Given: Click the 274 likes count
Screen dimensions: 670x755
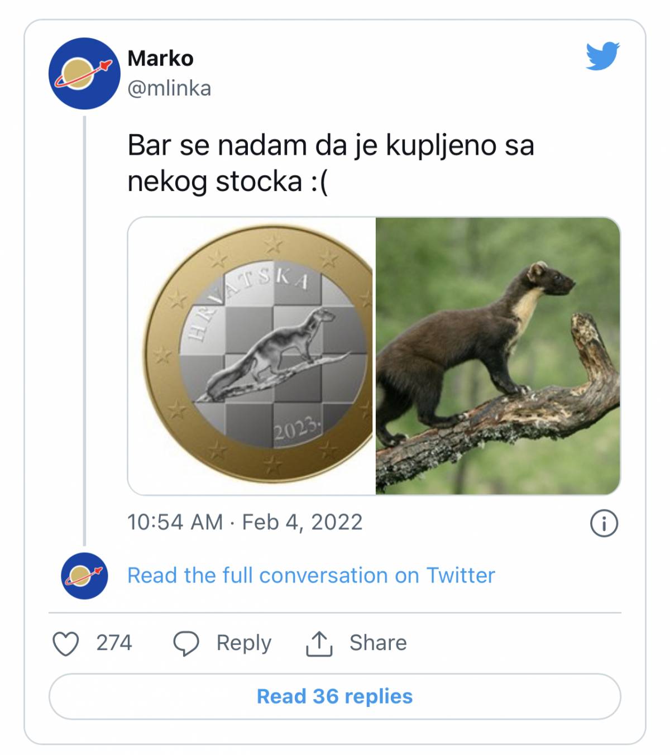Looking at the screenshot, I should 114,643.
